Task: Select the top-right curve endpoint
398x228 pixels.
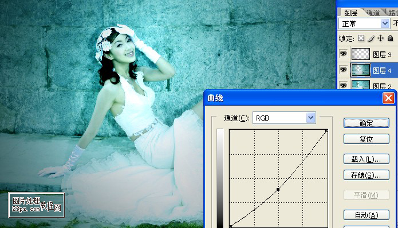Action: 326,131
